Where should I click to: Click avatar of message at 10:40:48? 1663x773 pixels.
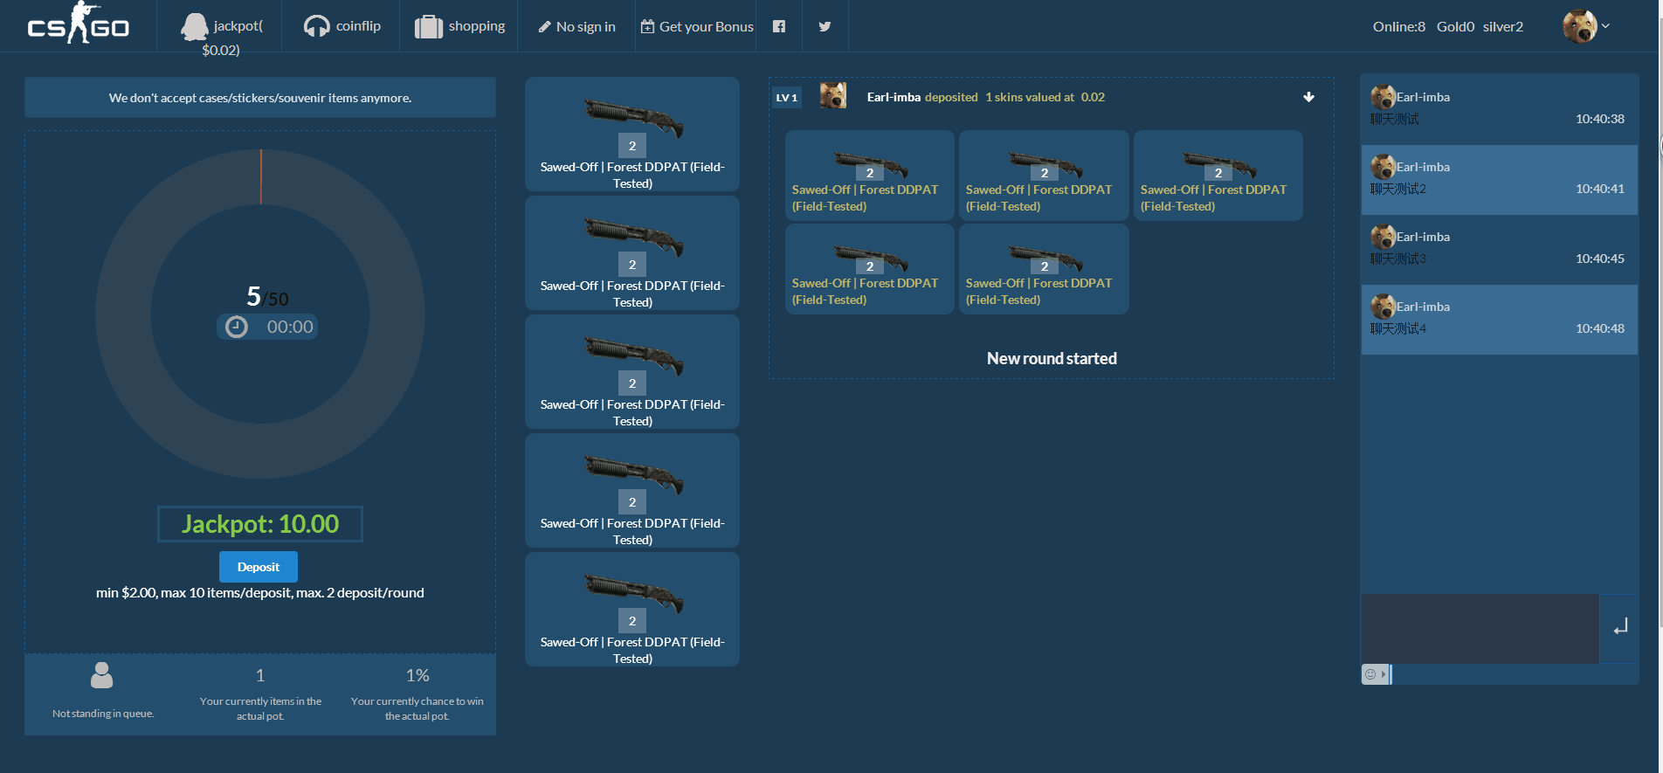pos(1383,307)
